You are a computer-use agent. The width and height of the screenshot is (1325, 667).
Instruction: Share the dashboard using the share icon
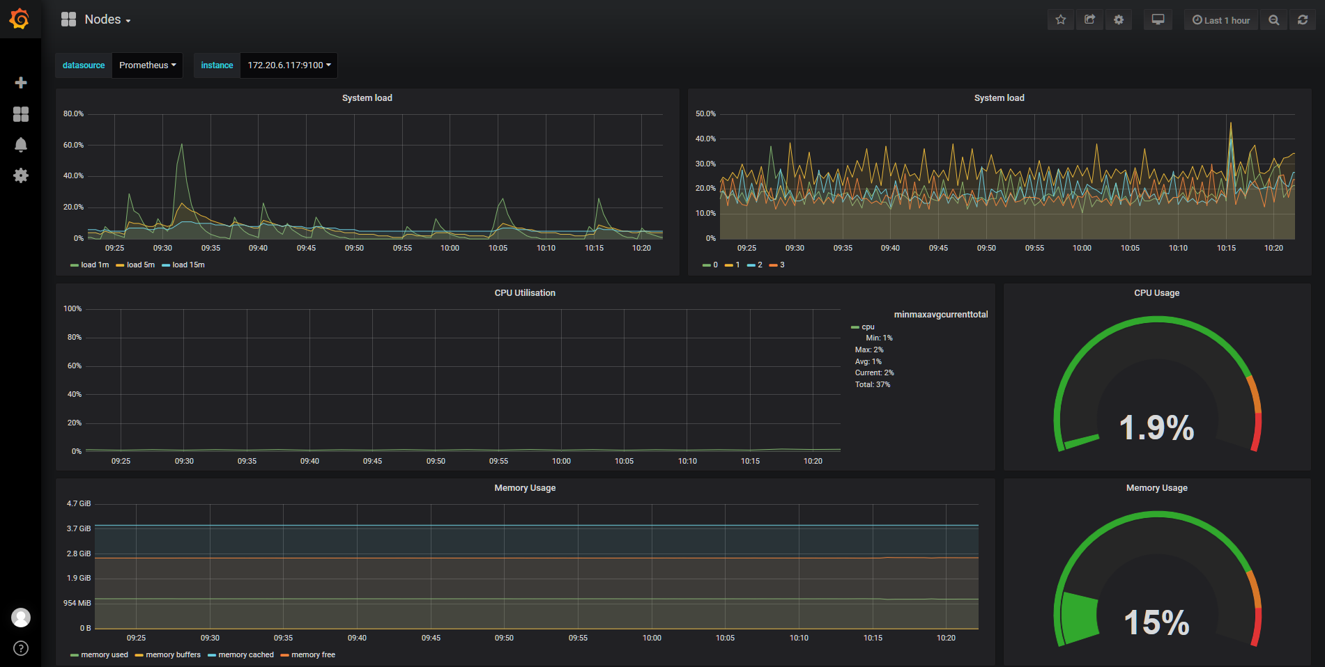1089,19
